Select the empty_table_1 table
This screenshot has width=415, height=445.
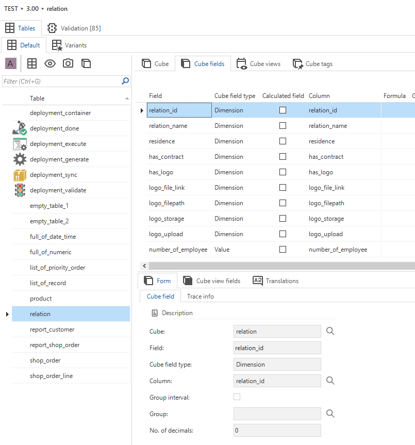point(71,206)
